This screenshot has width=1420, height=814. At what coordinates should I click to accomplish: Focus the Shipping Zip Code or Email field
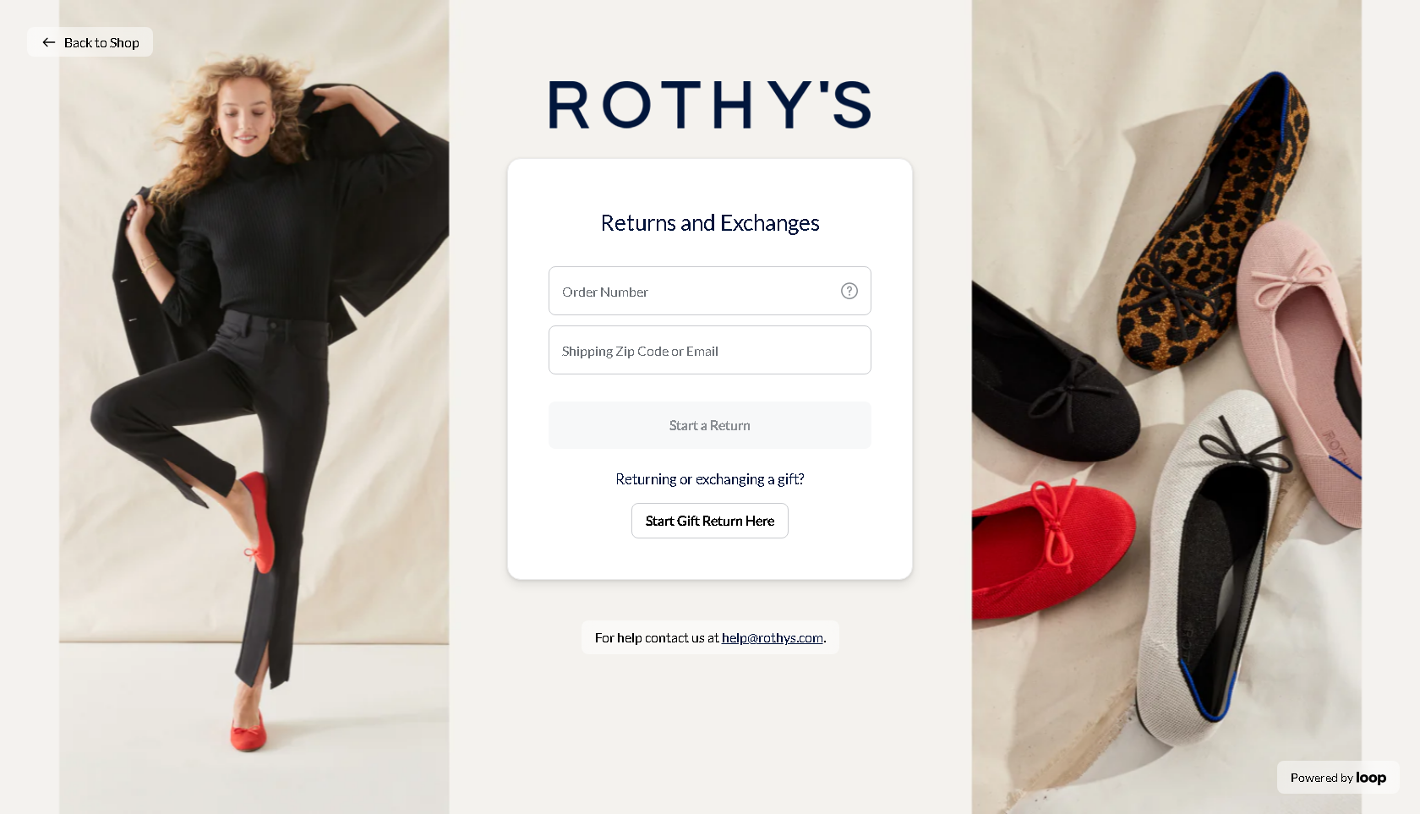(710, 350)
